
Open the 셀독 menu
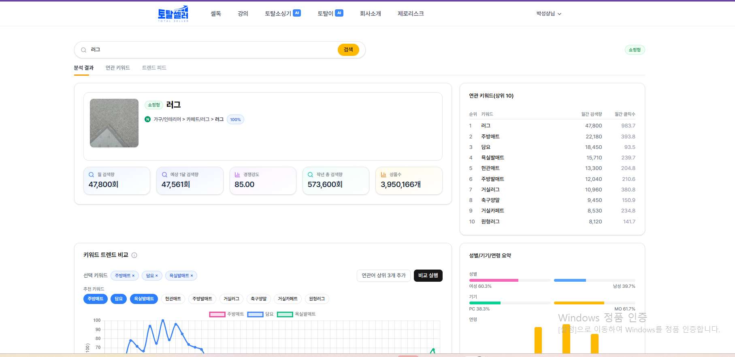(x=216, y=13)
